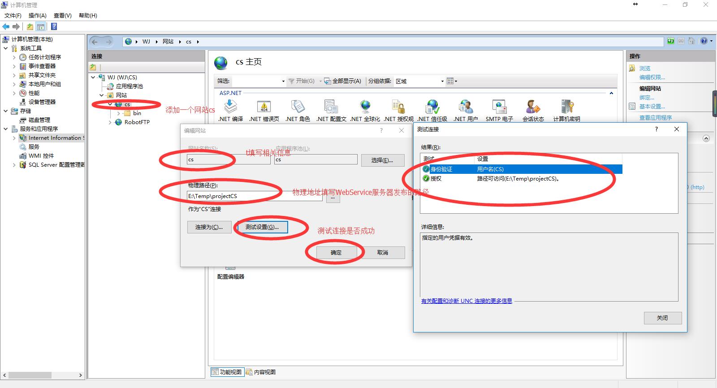Click the forward arrow in the toolbar
717x388 pixels.
tap(16, 27)
